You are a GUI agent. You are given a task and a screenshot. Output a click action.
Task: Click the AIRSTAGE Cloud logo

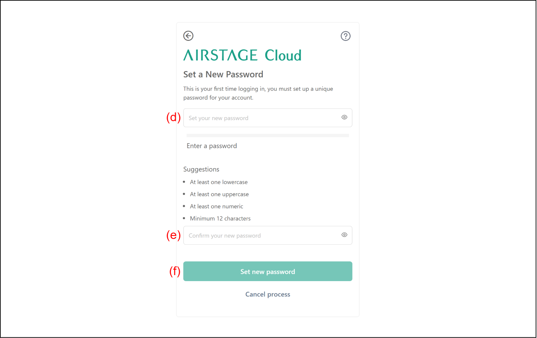(x=242, y=55)
